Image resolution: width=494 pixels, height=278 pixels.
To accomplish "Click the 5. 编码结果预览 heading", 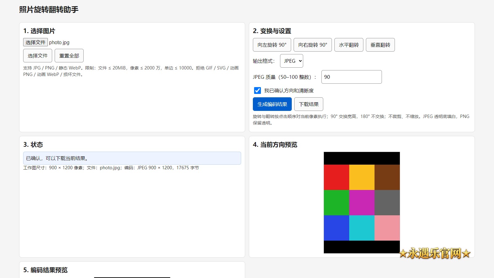I will click(x=45, y=270).
